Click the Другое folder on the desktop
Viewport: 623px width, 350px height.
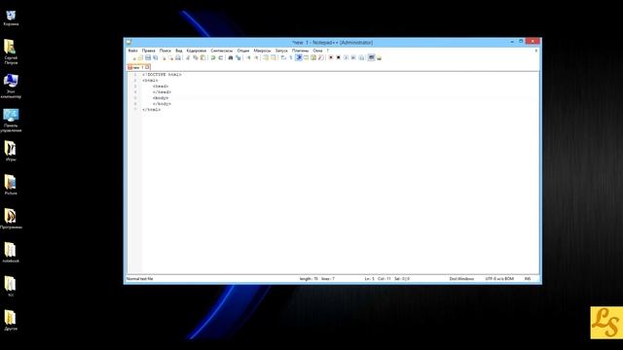click(11, 320)
